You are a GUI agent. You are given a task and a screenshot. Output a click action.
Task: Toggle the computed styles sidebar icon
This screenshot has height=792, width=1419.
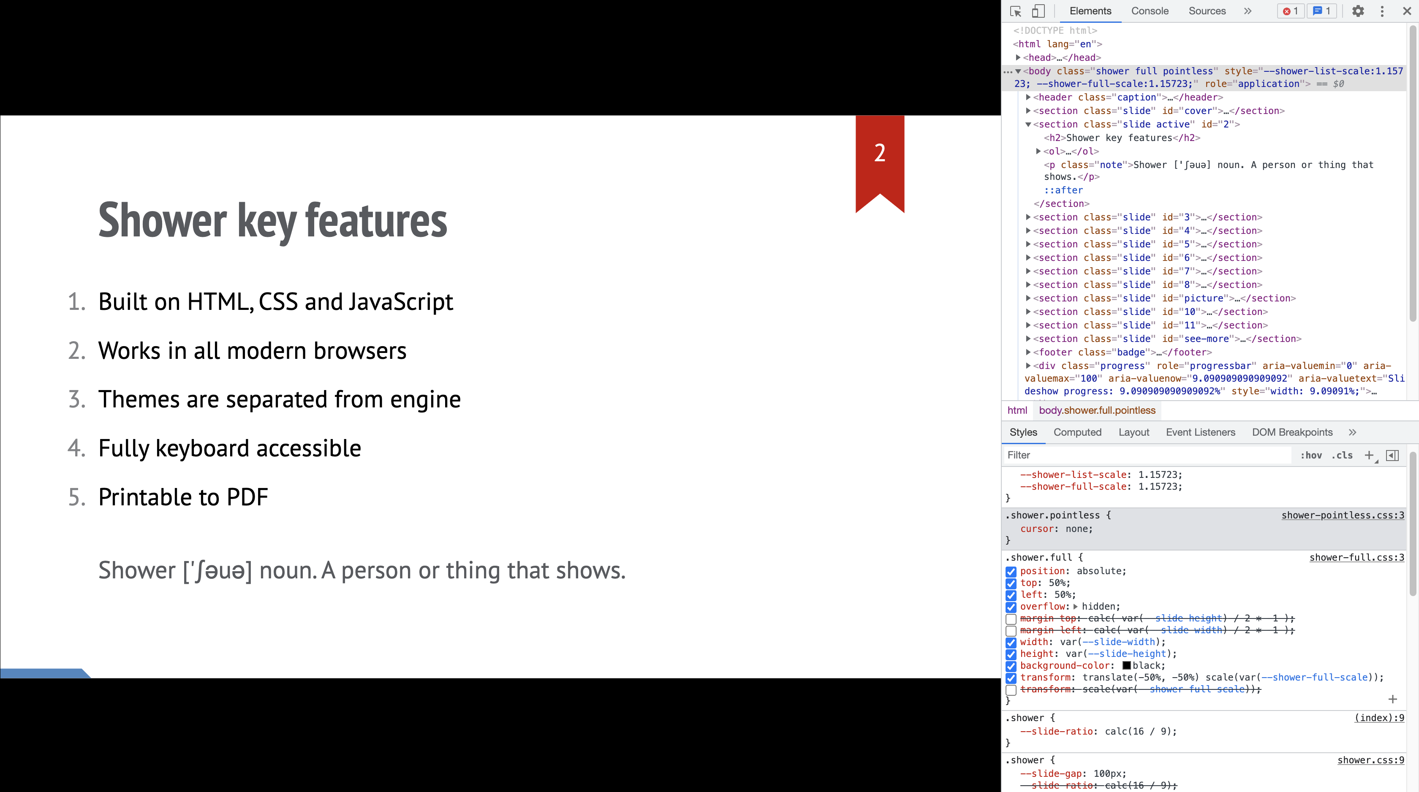pos(1392,455)
